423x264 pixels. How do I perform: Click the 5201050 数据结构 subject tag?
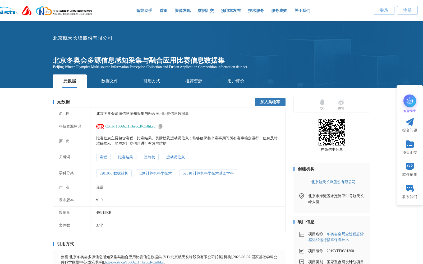[114, 173]
